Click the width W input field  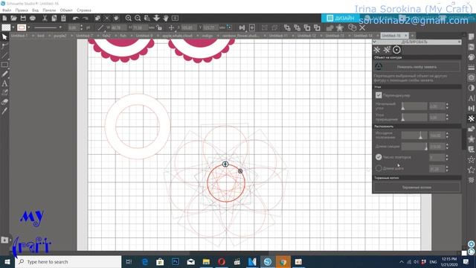[x=118, y=28]
